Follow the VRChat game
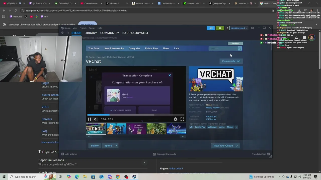 click(x=95, y=146)
